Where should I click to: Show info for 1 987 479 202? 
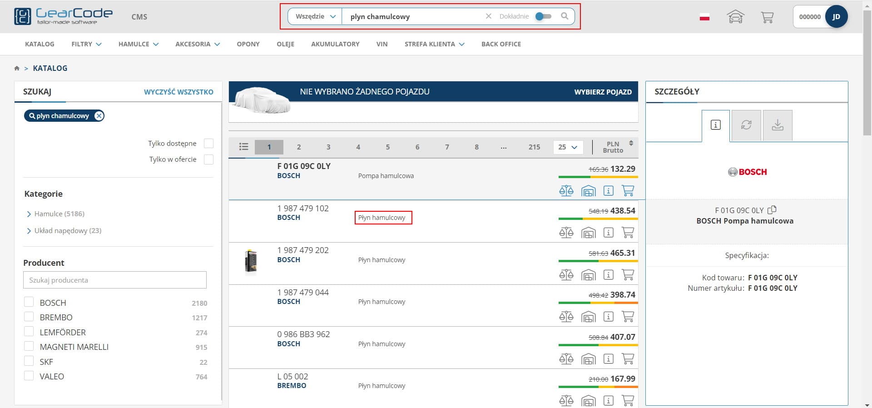[x=609, y=275]
